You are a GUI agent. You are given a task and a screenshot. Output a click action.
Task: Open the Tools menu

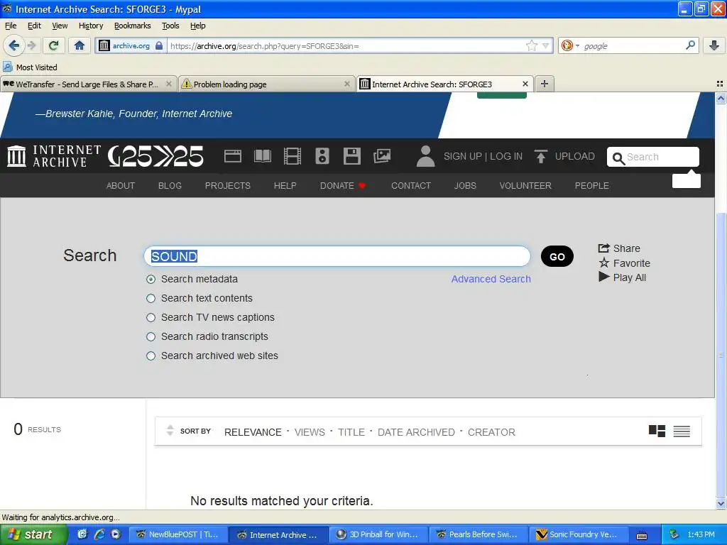[170, 26]
